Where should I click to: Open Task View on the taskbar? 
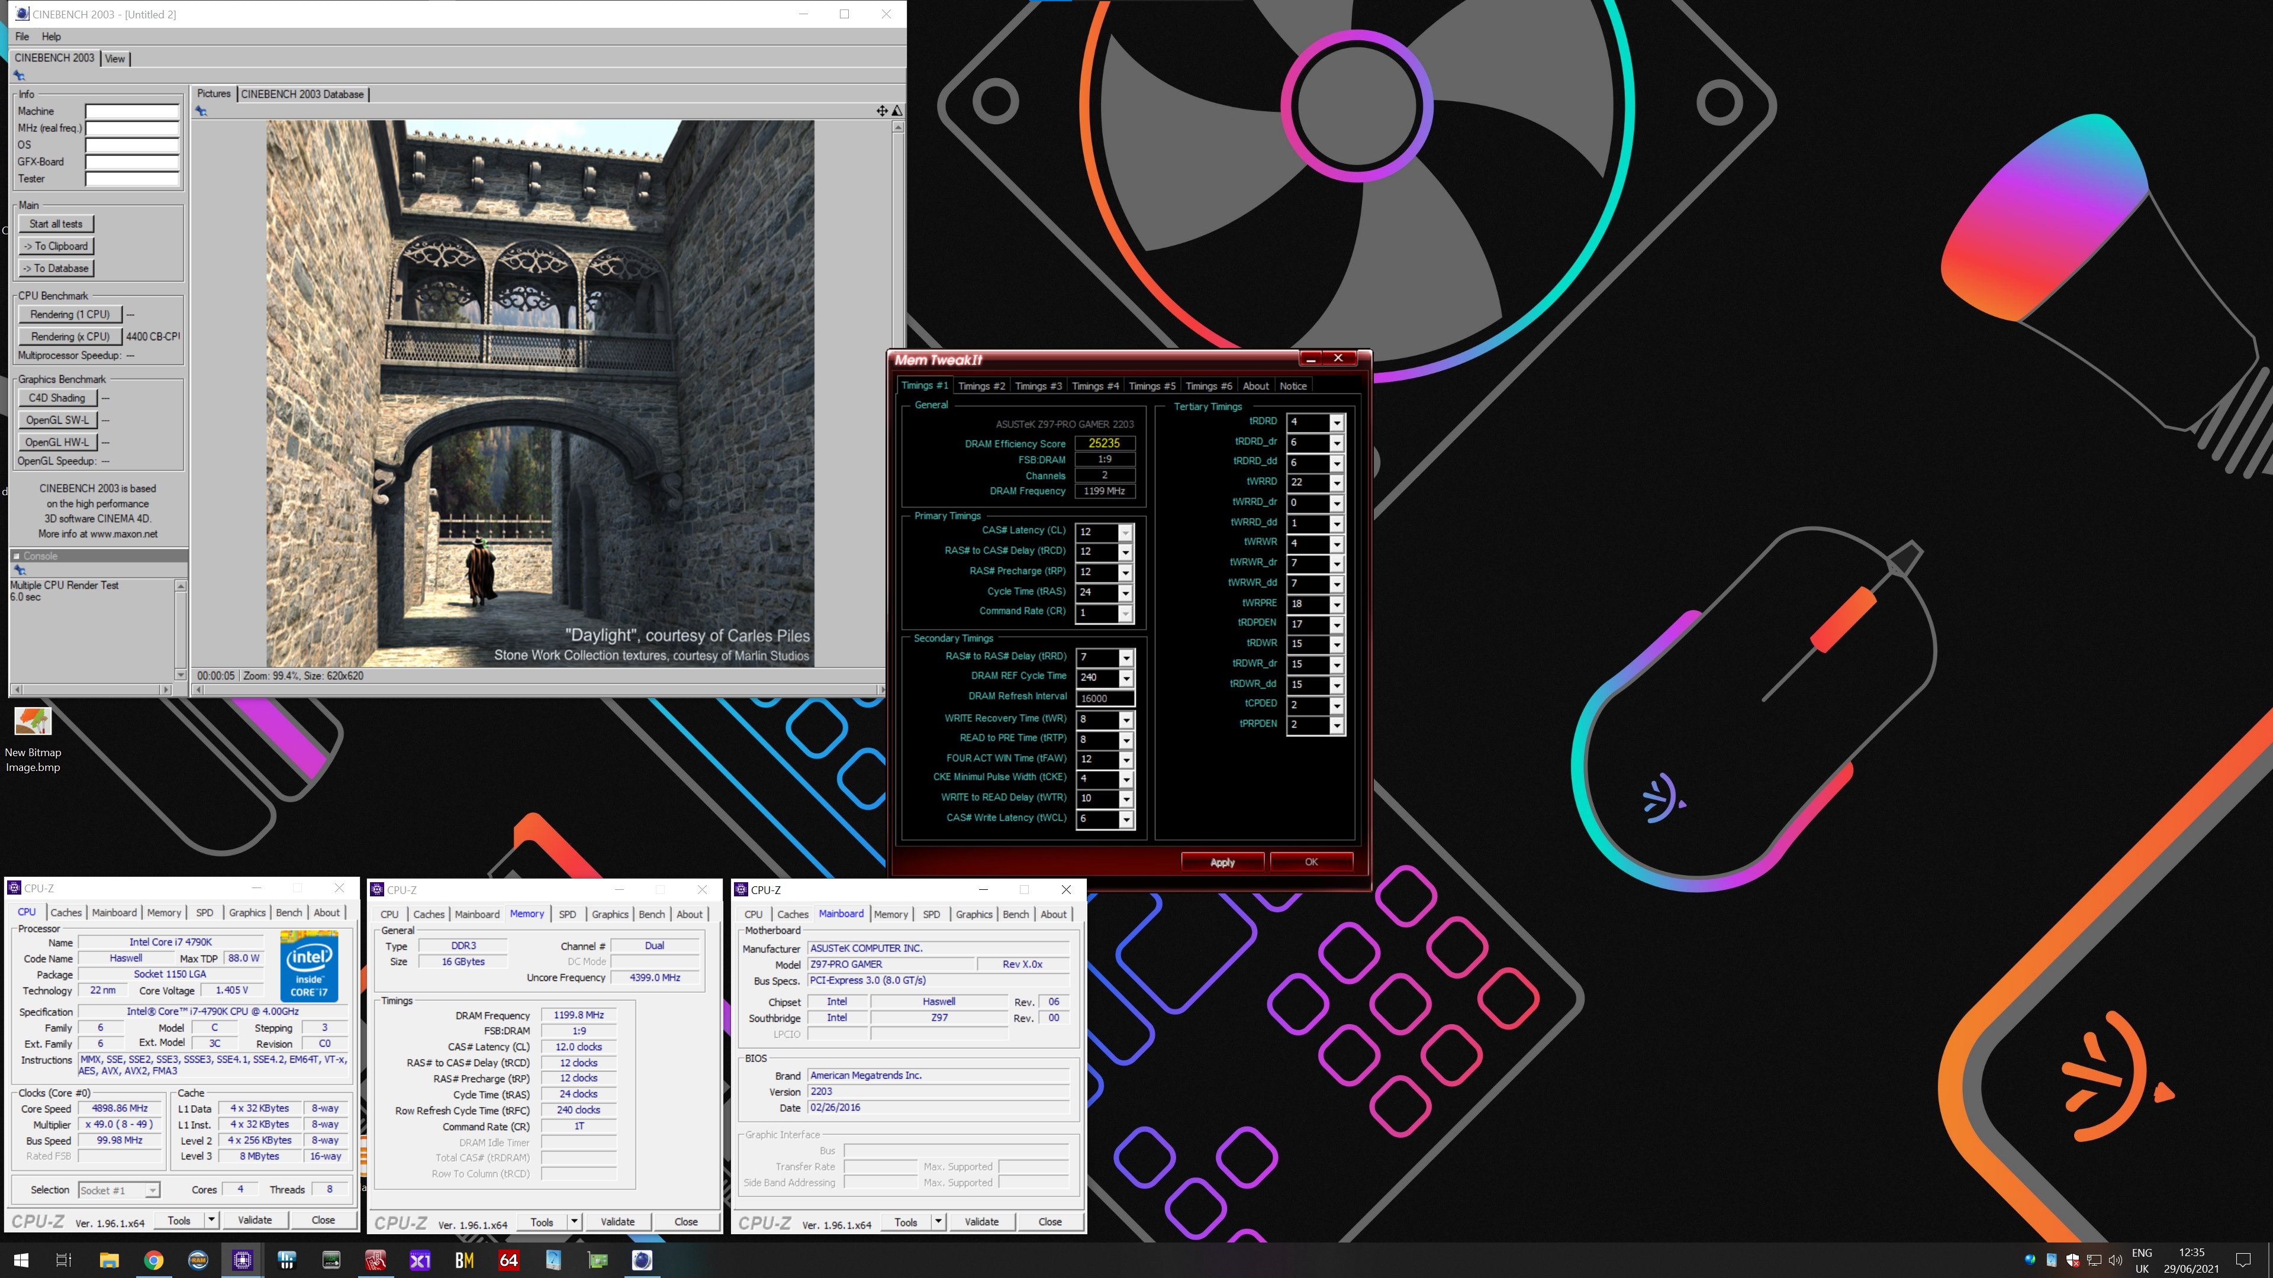pos(63,1260)
